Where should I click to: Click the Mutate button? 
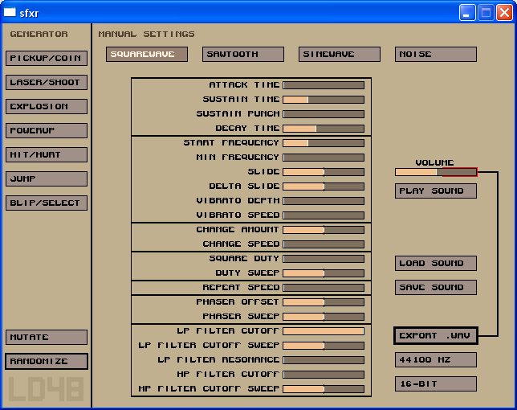46,337
